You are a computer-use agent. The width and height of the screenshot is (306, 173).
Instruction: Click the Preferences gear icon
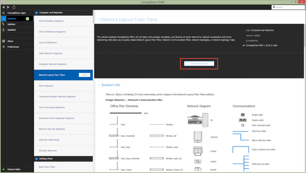3,47
